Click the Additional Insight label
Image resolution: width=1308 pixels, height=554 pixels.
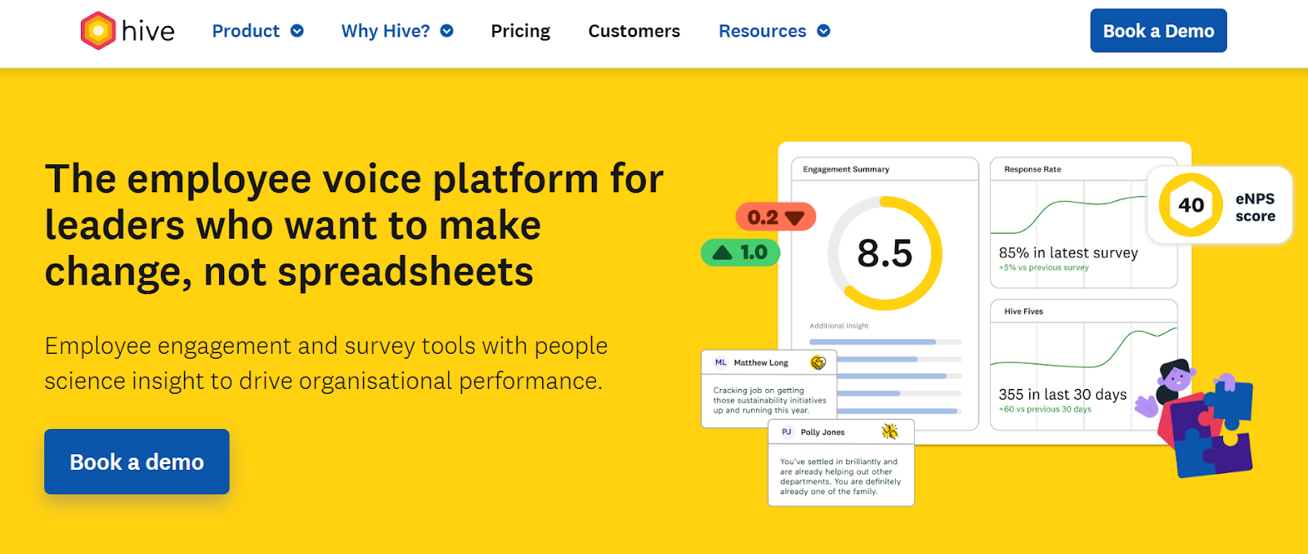pyautogui.click(x=839, y=326)
